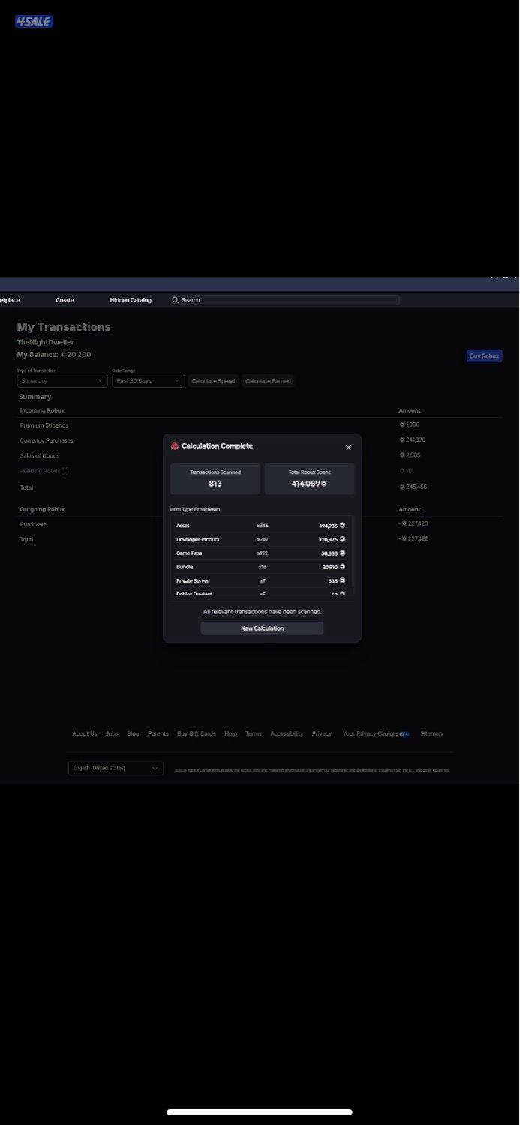Click the Pending Robux clock icon
The image size is (520, 1125).
pyautogui.click(x=65, y=471)
